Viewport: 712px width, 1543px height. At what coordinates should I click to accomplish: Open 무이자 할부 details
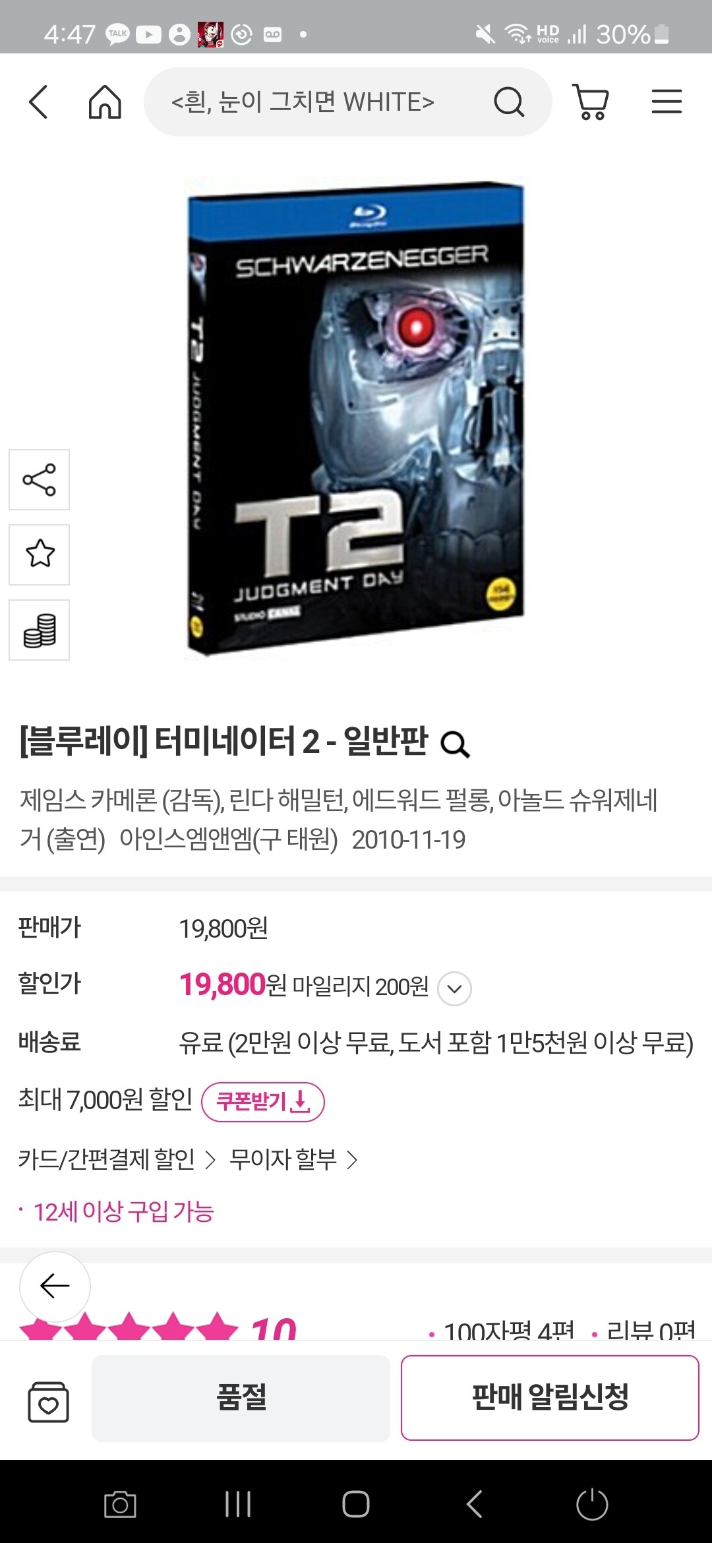293,1160
